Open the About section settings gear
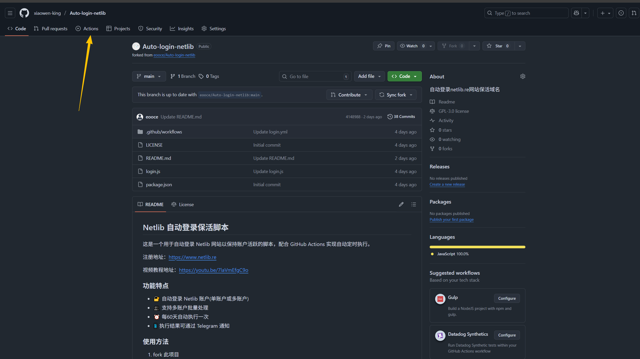This screenshot has width=640, height=359. coord(523,76)
